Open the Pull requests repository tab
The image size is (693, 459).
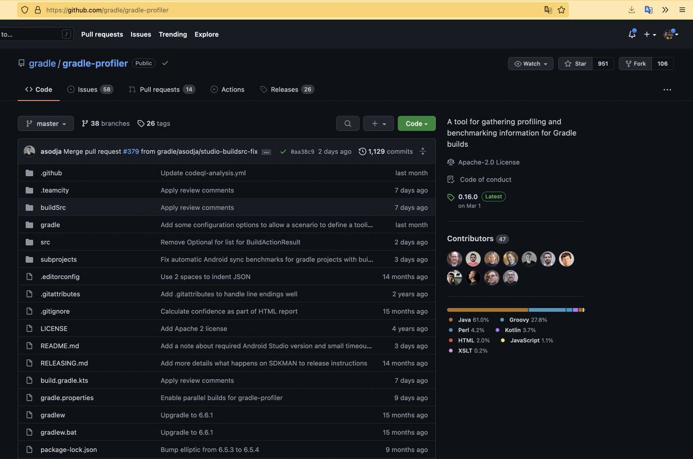[162, 90]
